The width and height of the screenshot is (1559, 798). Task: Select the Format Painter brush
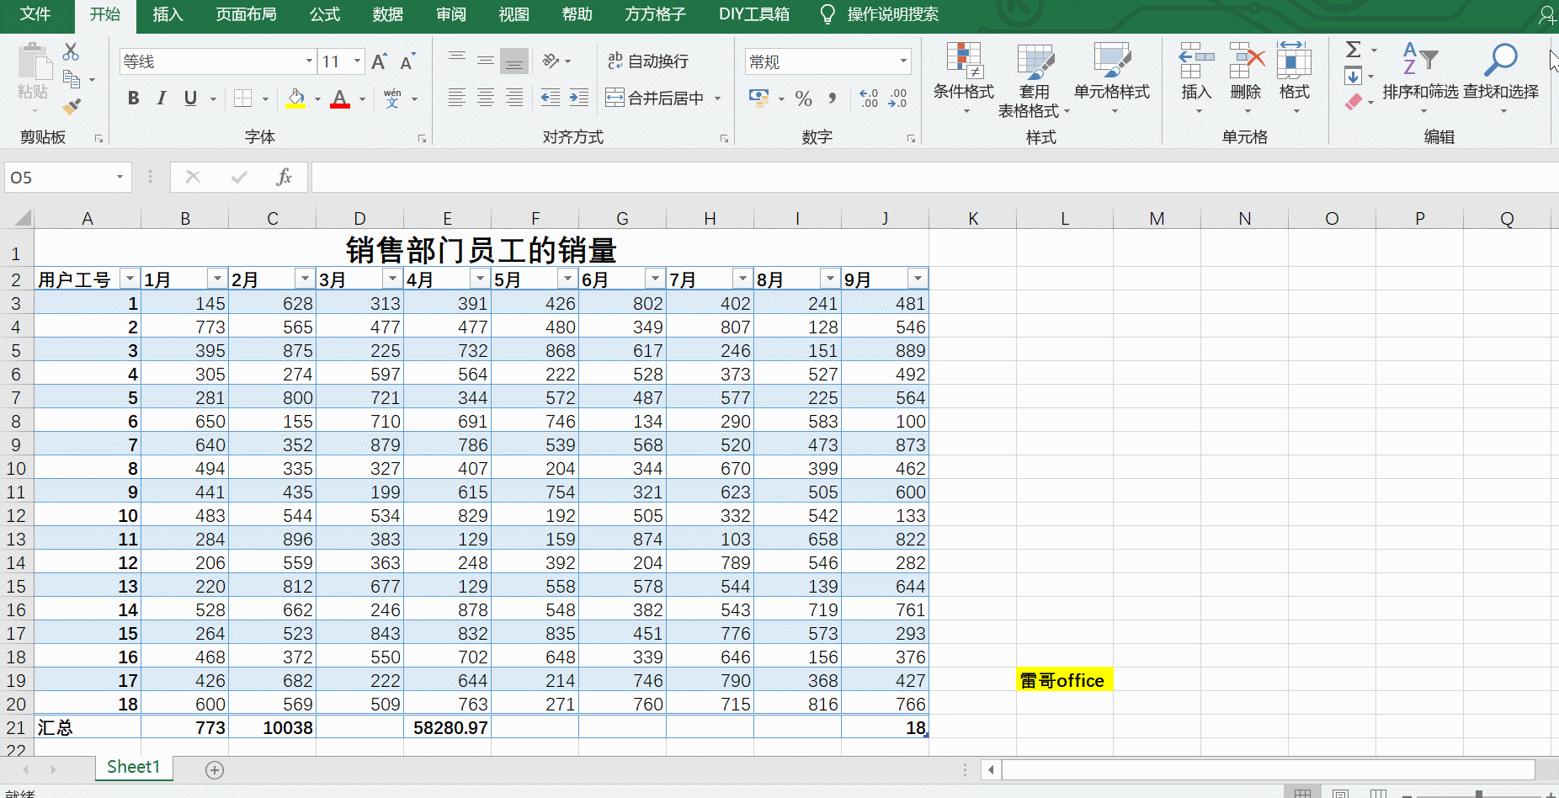point(72,106)
